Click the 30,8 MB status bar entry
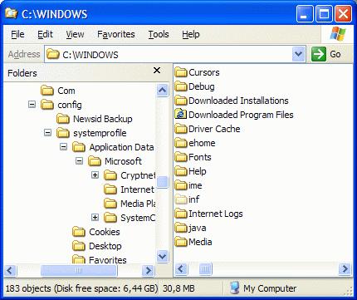Screen dimensions: 357x300 point(178,288)
